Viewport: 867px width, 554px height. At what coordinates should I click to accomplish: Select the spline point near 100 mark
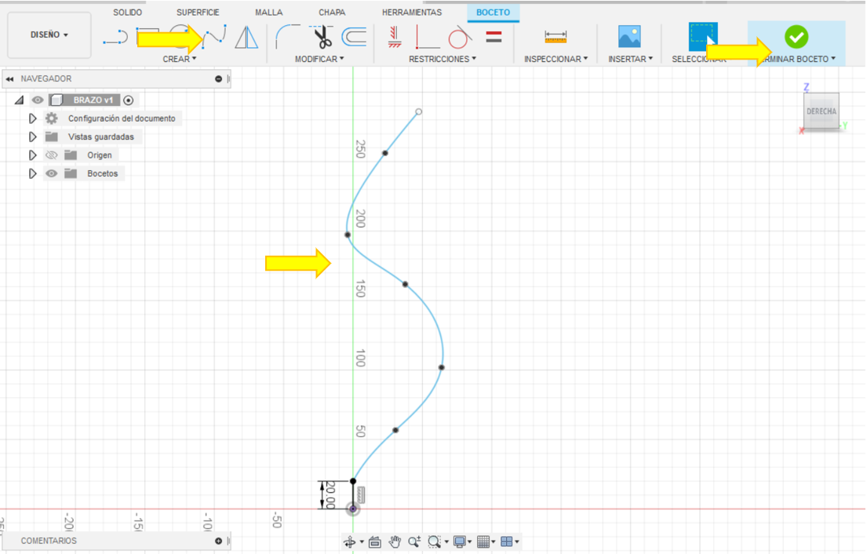(x=441, y=368)
